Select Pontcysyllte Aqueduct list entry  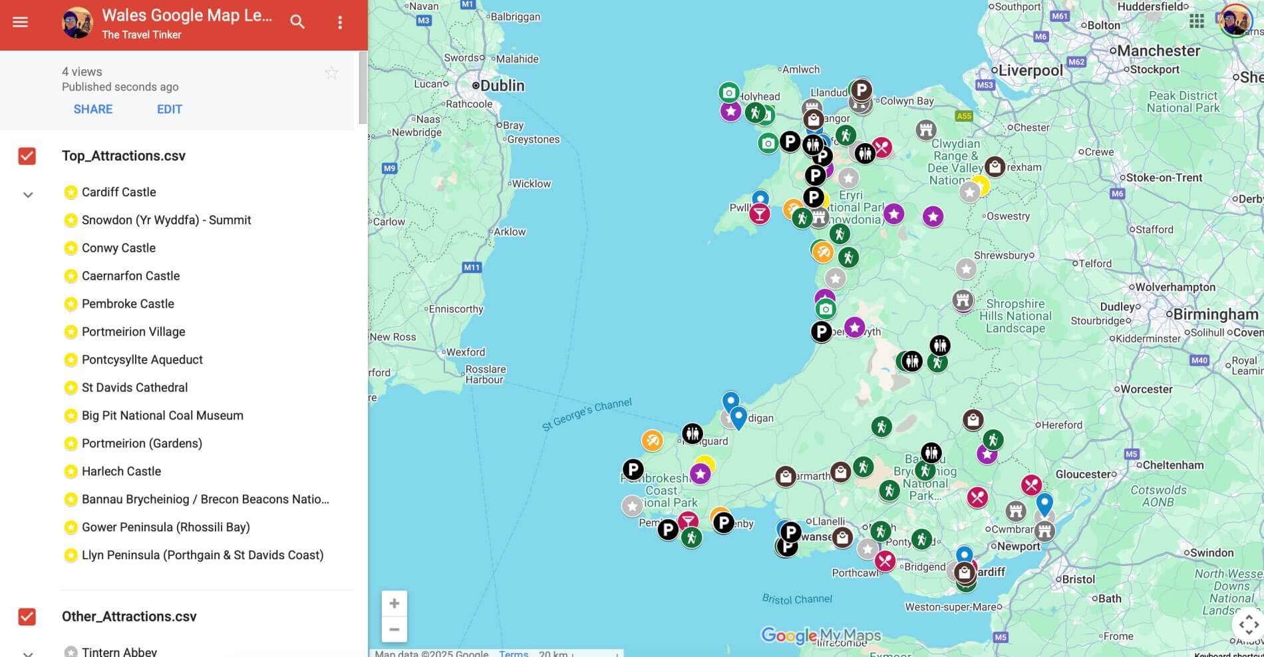pyautogui.click(x=142, y=360)
